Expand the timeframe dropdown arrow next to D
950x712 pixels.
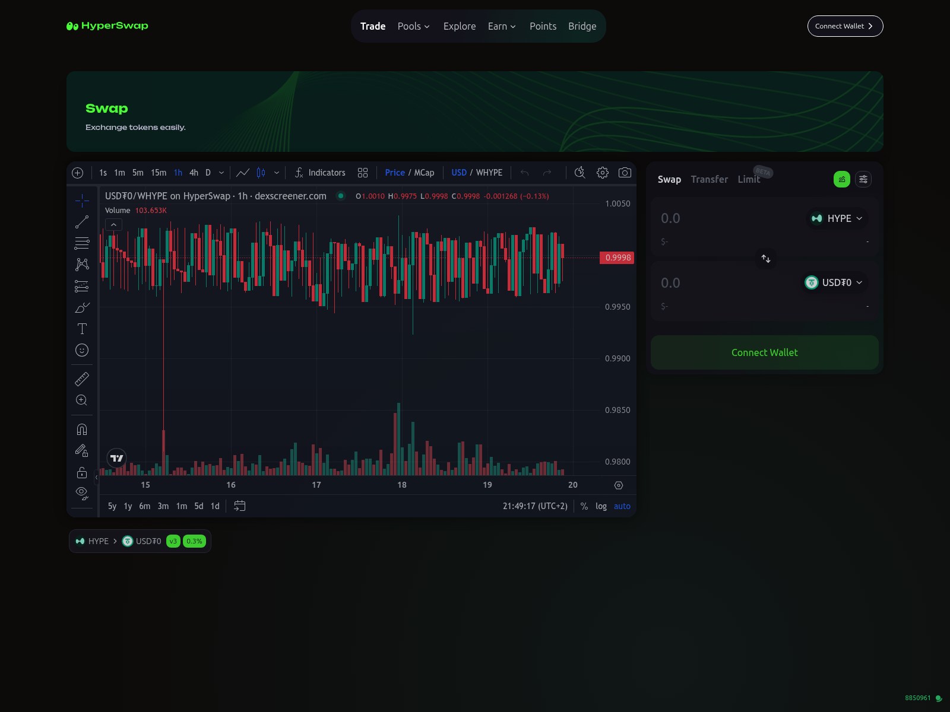[221, 173]
